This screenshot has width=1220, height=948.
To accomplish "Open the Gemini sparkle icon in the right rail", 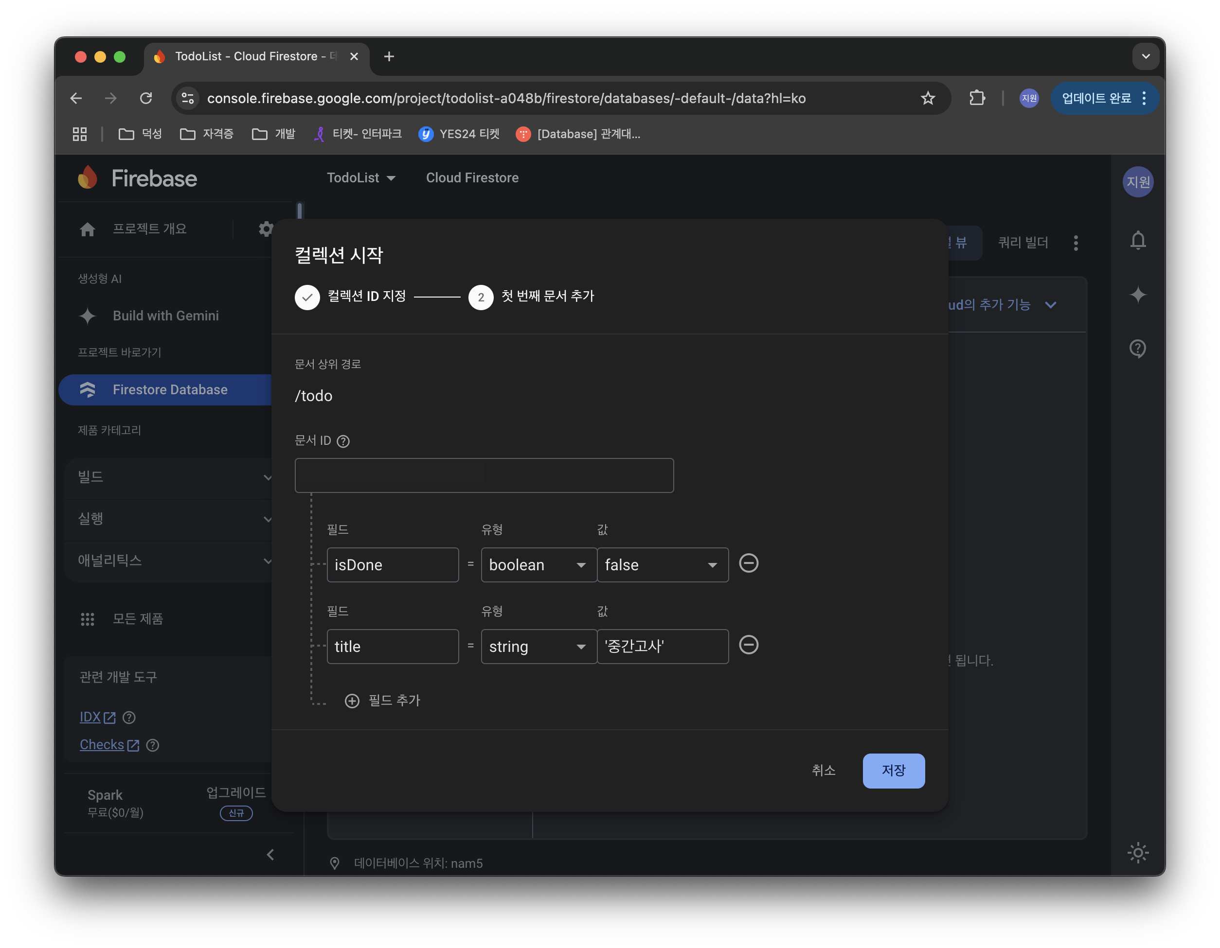I will pos(1137,294).
